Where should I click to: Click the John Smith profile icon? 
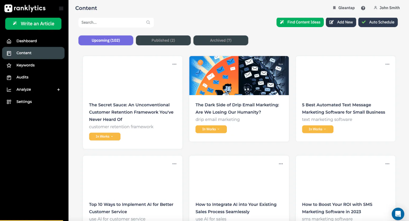[x=376, y=8]
